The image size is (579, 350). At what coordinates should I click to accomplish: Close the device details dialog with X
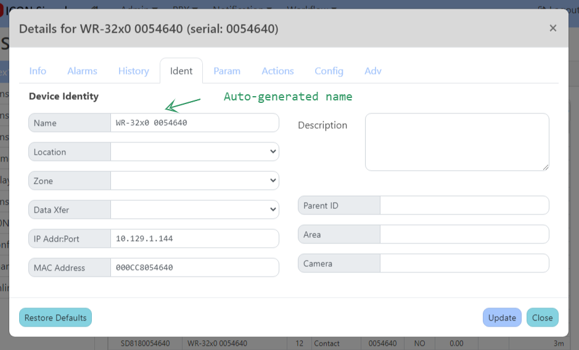point(552,28)
